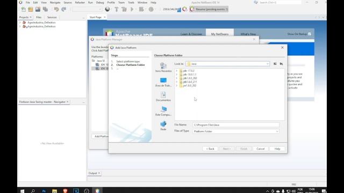Click the Help button in wizard
This screenshot has height=193, width=344.
click(x=277, y=149)
